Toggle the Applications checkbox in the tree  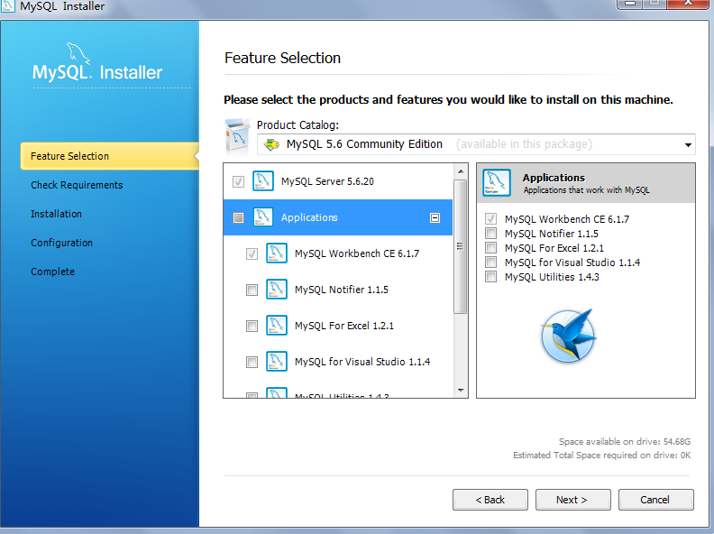pyautogui.click(x=238, y=217)
